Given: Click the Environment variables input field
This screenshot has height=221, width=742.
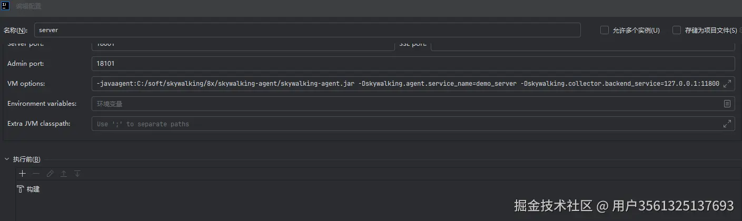Looking at the screenshot, I should [x=405, y=104].
